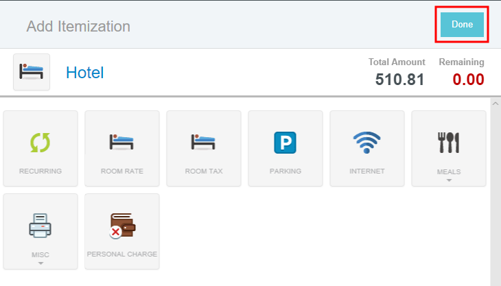Image resolution: width=501 pixels, height=286 pixels.
Task: Click the Hotel bed icon in header
Action: click(32, 72)
